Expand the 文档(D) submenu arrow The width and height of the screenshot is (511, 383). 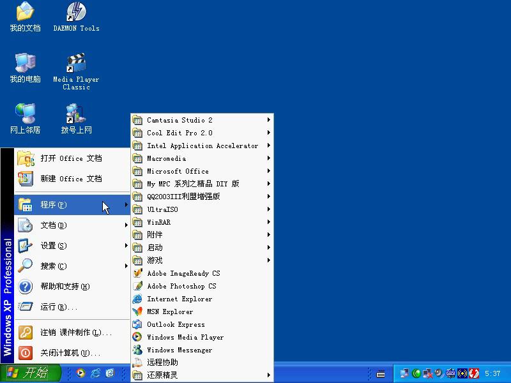(126, 225)
